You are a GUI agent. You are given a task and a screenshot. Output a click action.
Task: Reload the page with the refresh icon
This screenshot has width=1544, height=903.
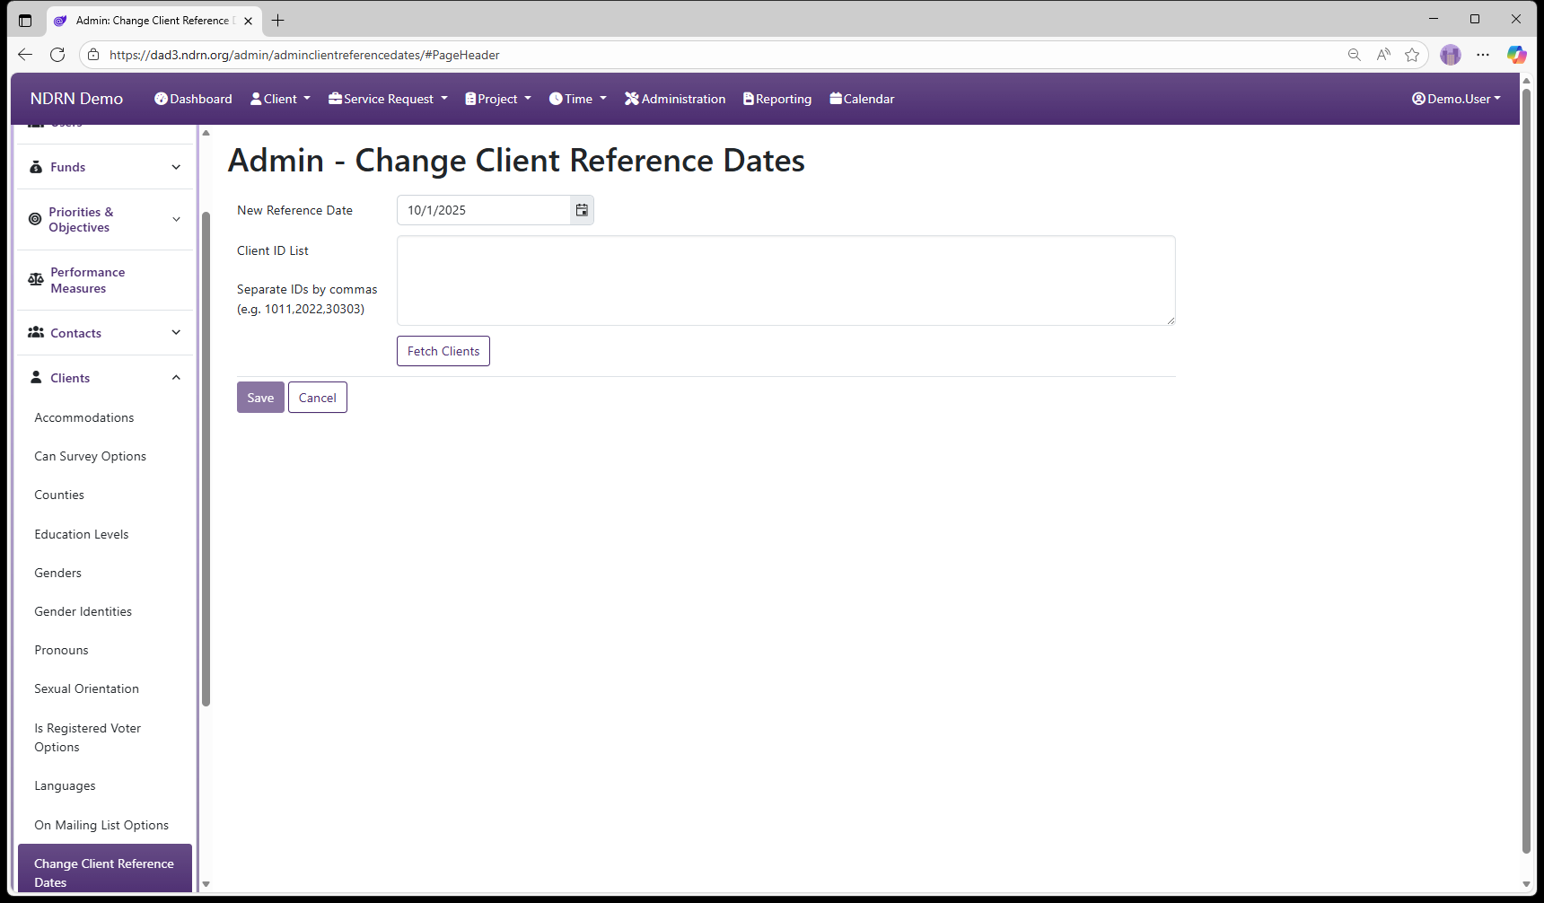pos(57,55)
